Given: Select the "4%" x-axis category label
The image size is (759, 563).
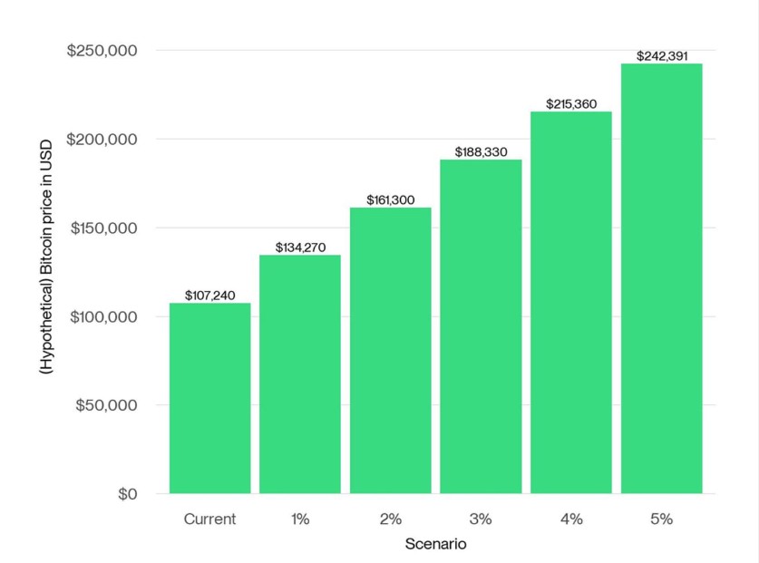Looking at the screenshot, I should [x=571, y=519].
